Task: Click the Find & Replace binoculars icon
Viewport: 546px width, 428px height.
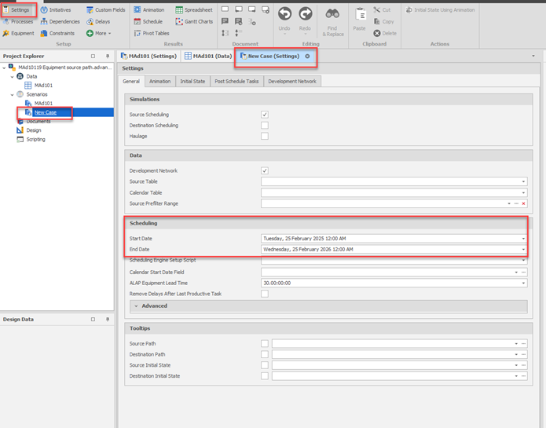Action: (332, 14)
